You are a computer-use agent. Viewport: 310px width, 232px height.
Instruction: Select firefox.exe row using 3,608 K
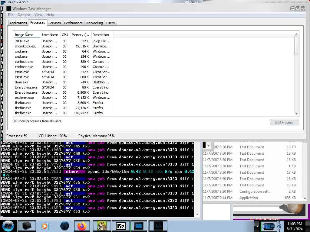tap(63, 103)
